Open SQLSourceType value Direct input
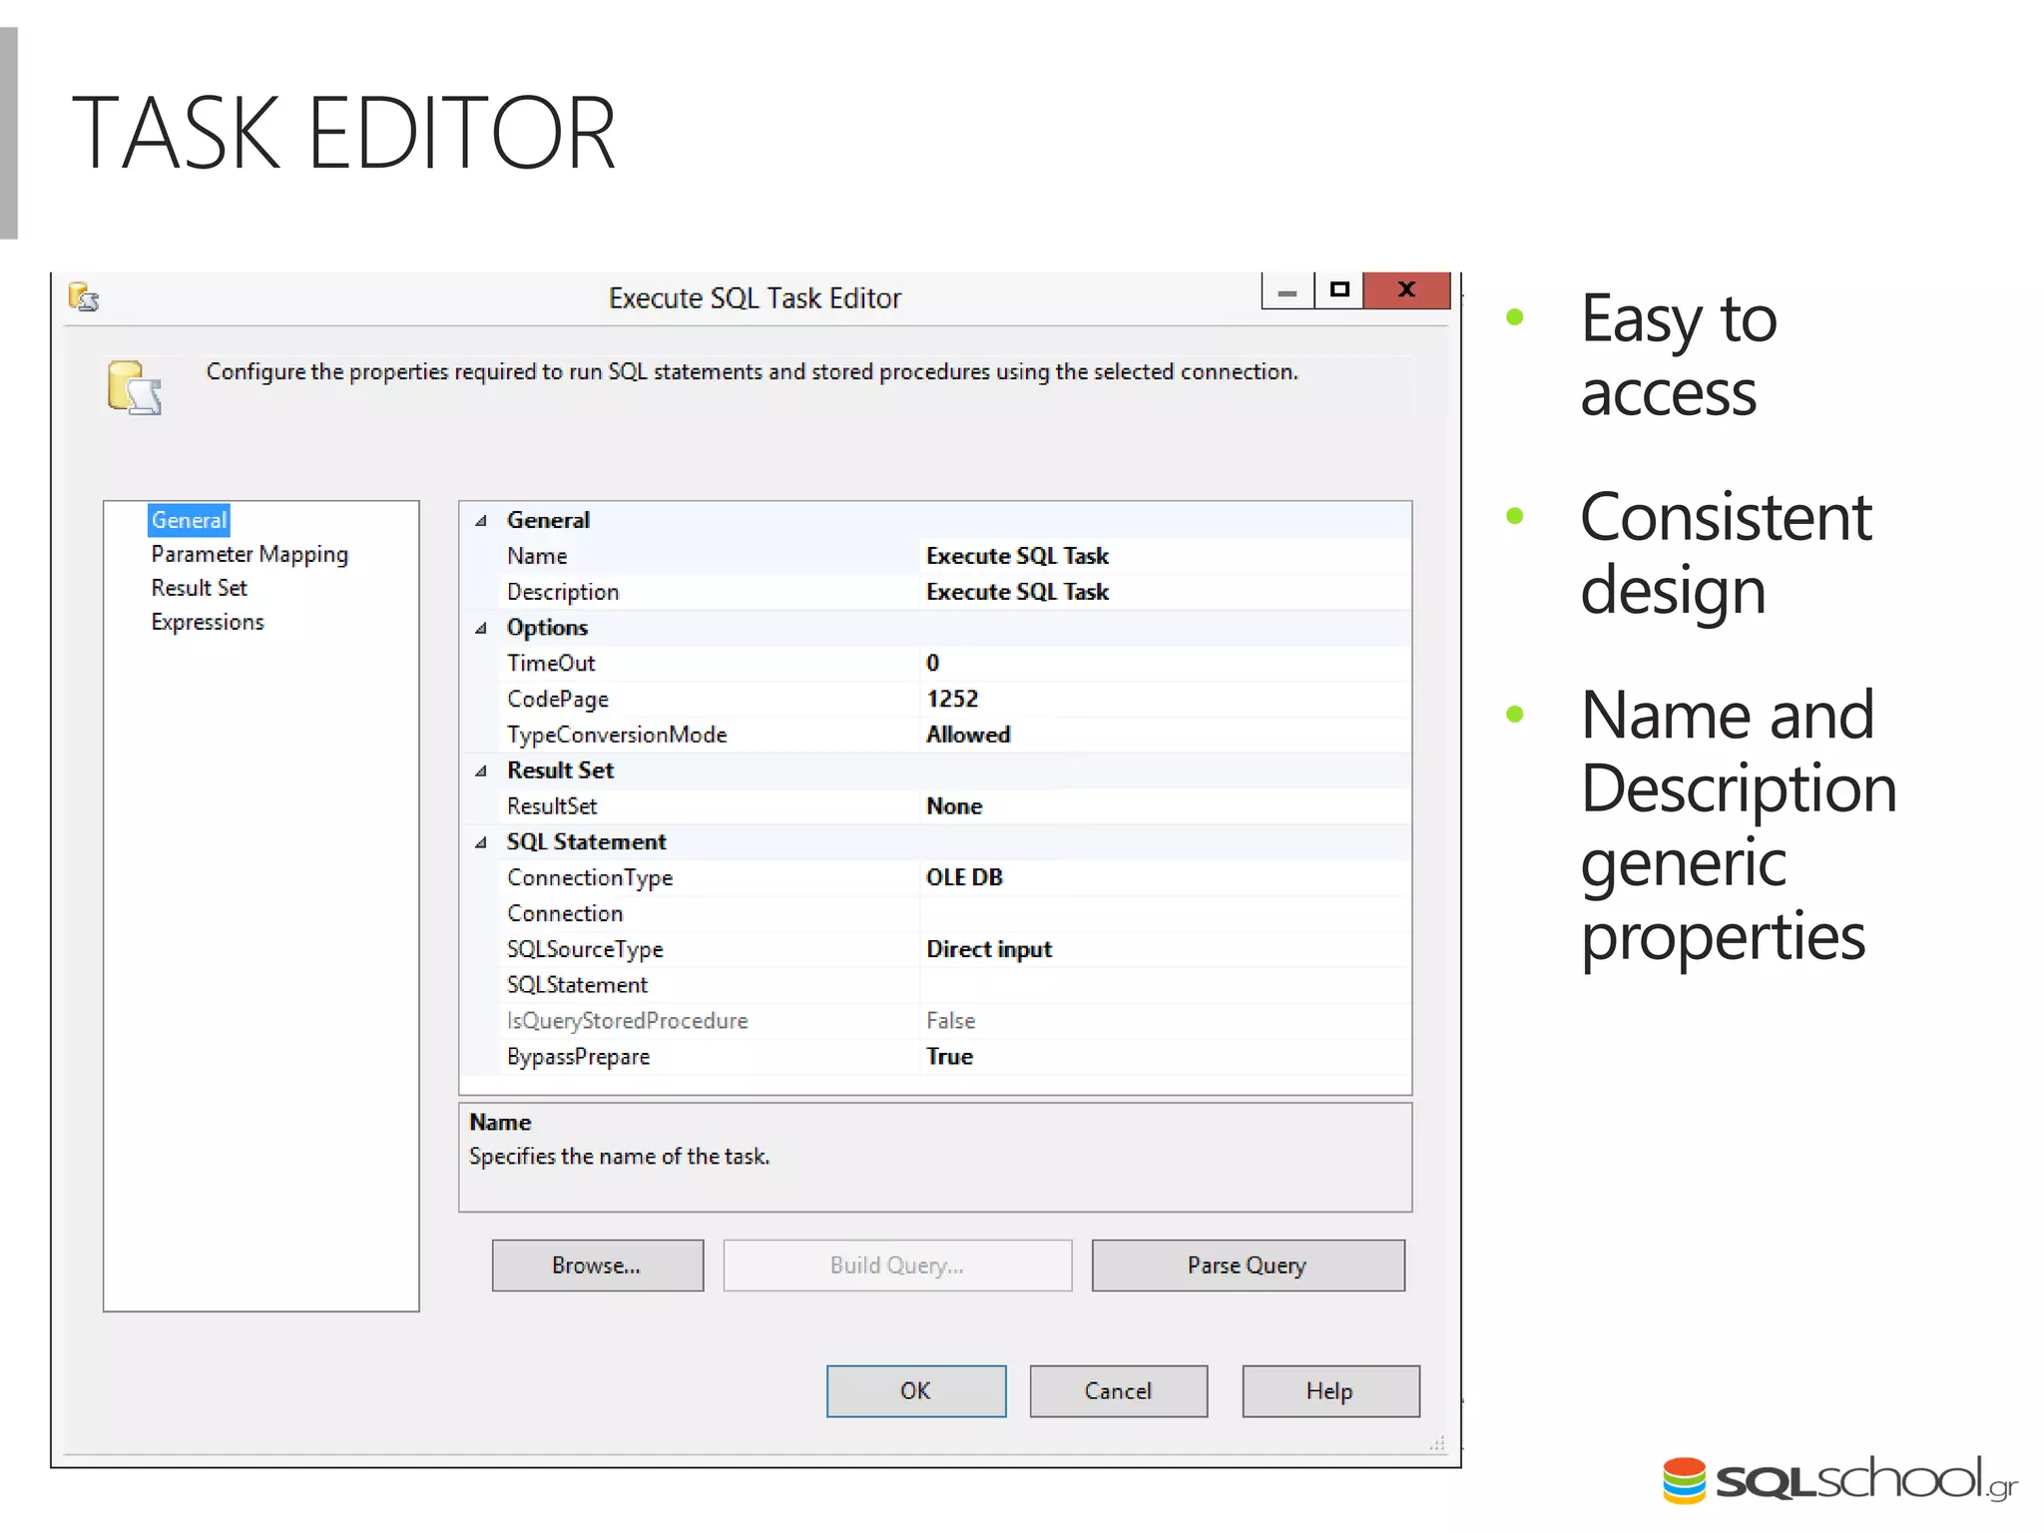This screenshot has width=2044, height=1533. point(1165,949)
